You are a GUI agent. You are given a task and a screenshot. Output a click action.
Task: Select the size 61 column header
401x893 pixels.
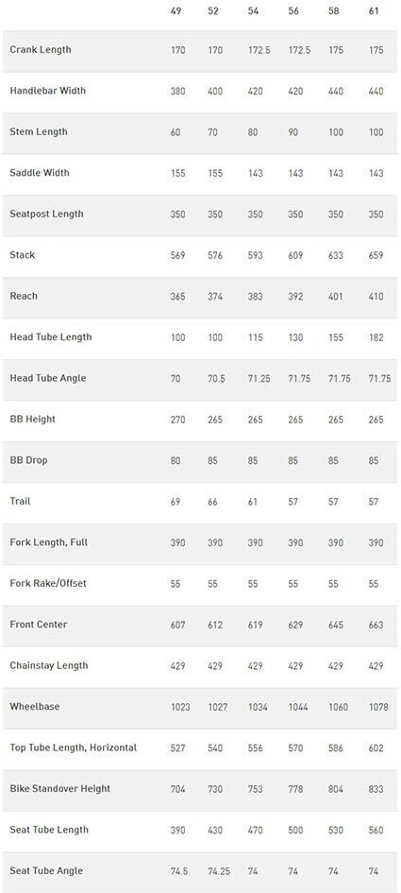point(375,10)
